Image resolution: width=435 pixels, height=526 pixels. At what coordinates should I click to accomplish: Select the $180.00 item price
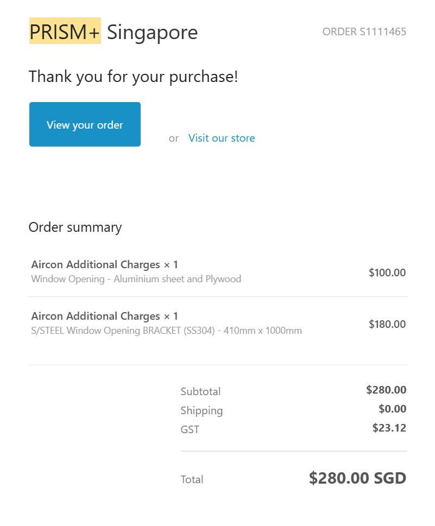coord(387,324)
